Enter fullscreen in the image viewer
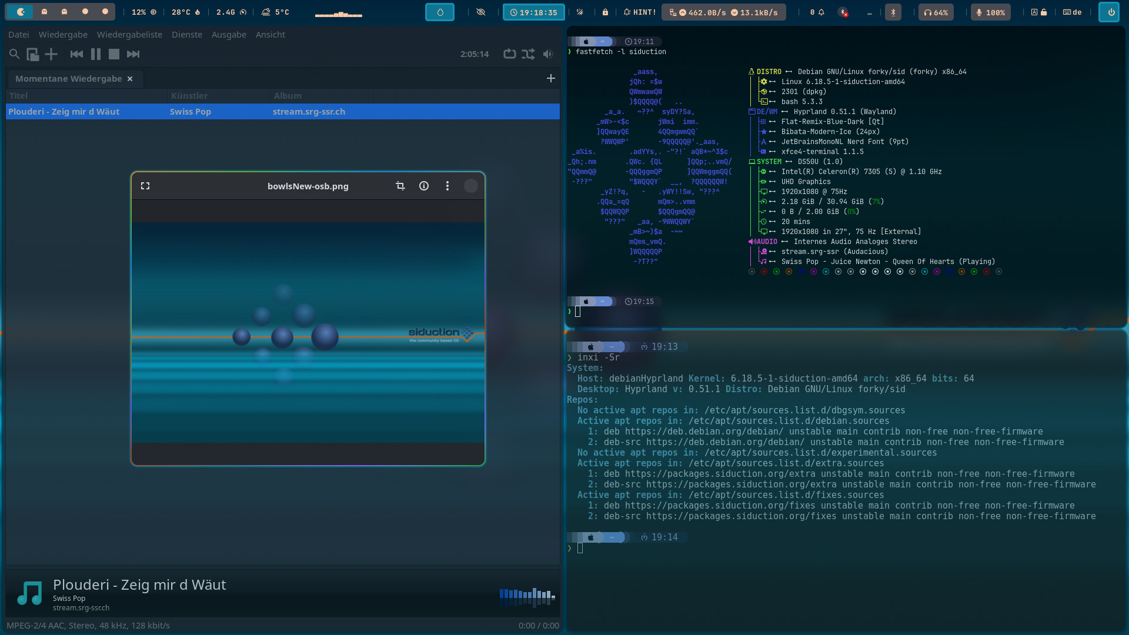The image size is (1129, 635). point(145,186)
